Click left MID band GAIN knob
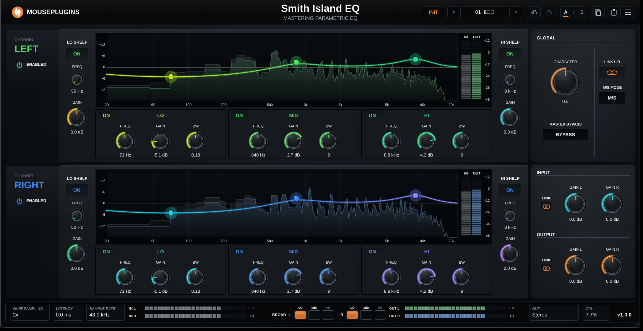This screenshot has width=643, height=331. (x=294, y=141)
